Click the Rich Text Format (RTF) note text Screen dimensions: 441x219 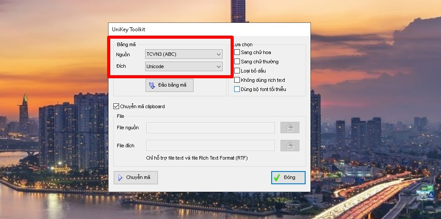click(x=197, y=158)
